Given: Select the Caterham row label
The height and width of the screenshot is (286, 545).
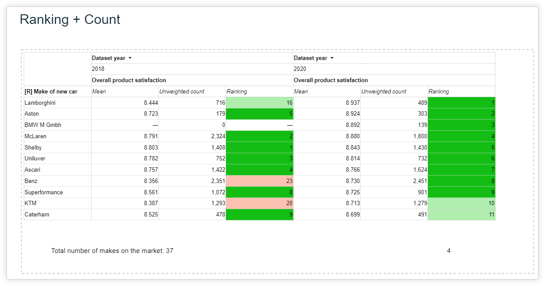Looking at the screenshot, I should pyautogui.click(x=37, y=215).
